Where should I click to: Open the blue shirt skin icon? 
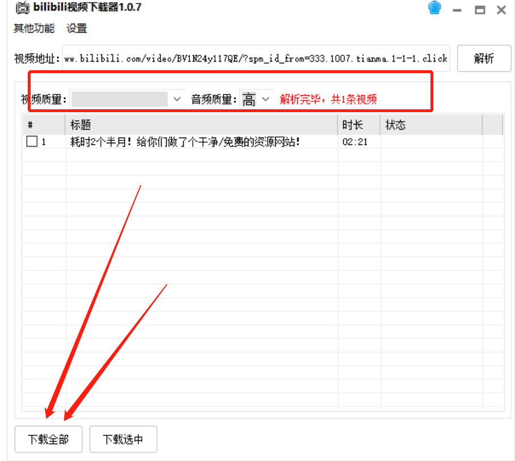point(434,7)
